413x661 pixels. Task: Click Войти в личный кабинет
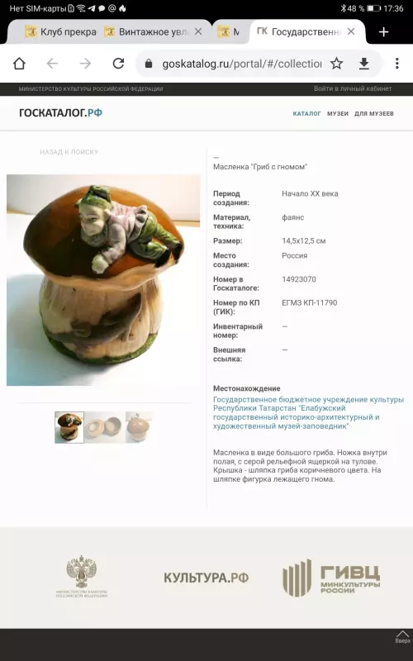pos(353,88)
